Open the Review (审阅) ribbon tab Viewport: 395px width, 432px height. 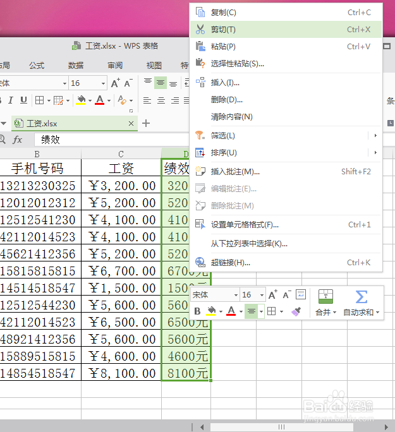click(x=115, y=65)
